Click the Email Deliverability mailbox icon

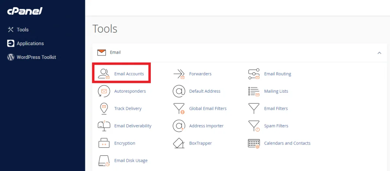point(104,126)
